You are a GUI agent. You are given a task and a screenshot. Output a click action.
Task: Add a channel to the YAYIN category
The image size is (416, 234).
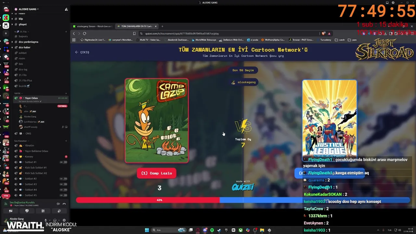66,94
